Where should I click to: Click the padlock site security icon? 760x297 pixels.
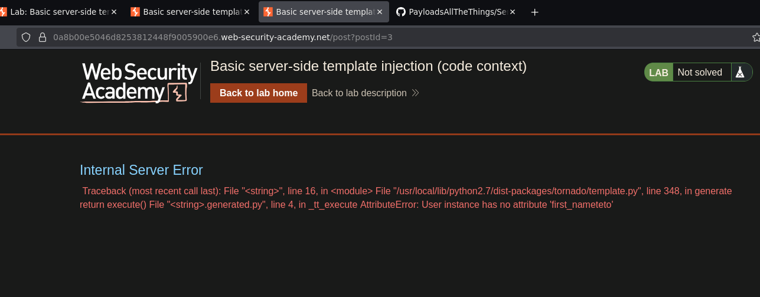coord(42,37)
